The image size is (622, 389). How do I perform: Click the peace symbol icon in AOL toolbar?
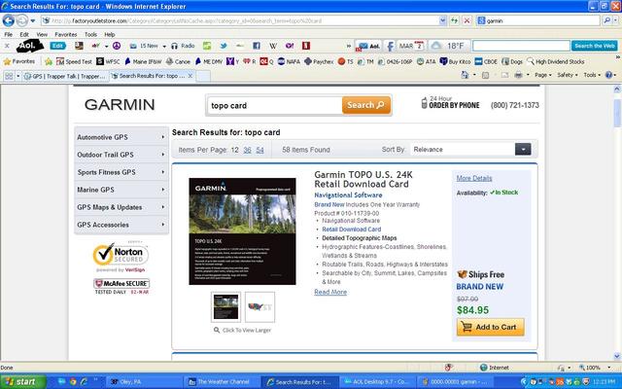coord(117,46)
